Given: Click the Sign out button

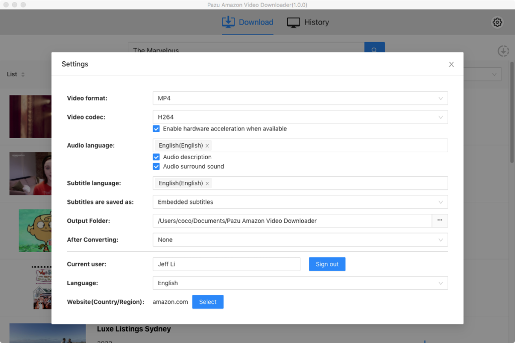Looking at the screenshot, I should click(x=327, y=264).
